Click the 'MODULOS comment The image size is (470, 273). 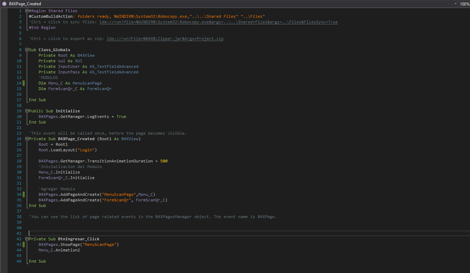[x=48, y=78]
